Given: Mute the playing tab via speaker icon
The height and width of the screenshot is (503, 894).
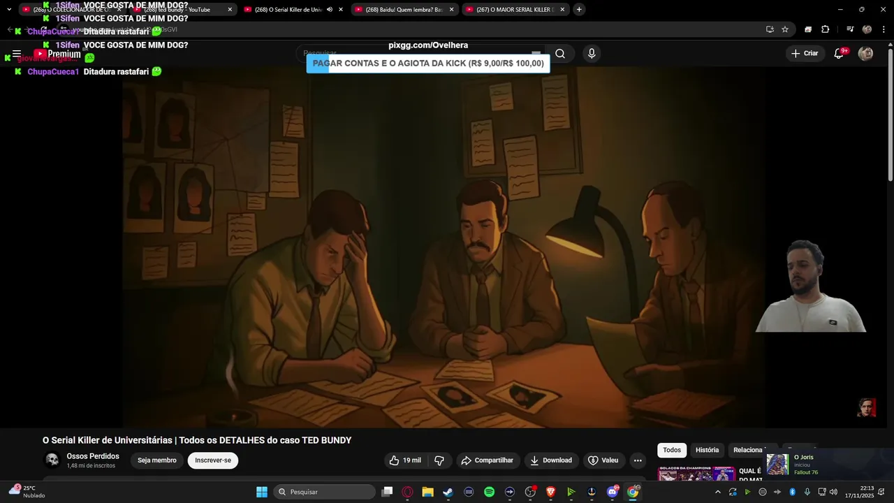Looking at the screenshot, I should pos(330,10).
